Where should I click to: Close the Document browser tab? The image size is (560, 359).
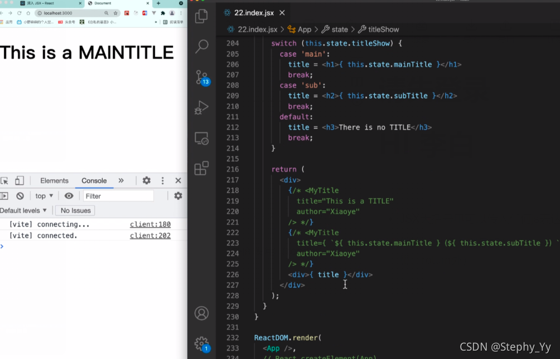(147, 3)
